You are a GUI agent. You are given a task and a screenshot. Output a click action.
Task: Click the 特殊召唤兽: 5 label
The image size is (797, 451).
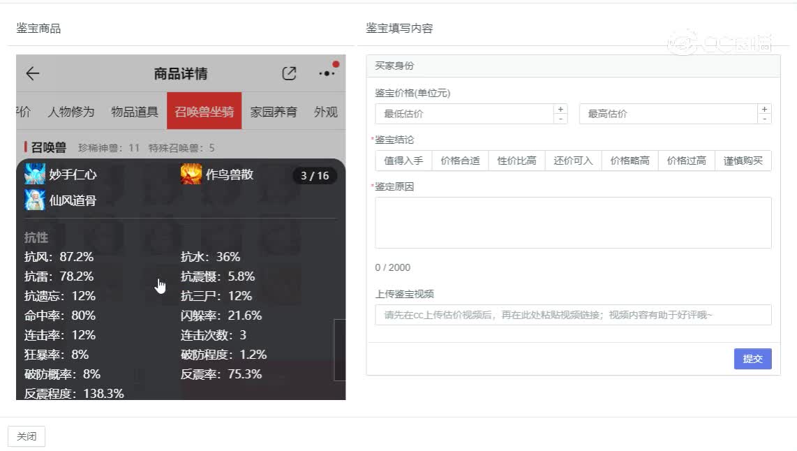click(181, 148)
